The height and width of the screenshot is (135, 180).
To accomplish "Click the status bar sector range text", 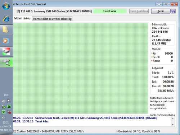I will click(42, 131).
